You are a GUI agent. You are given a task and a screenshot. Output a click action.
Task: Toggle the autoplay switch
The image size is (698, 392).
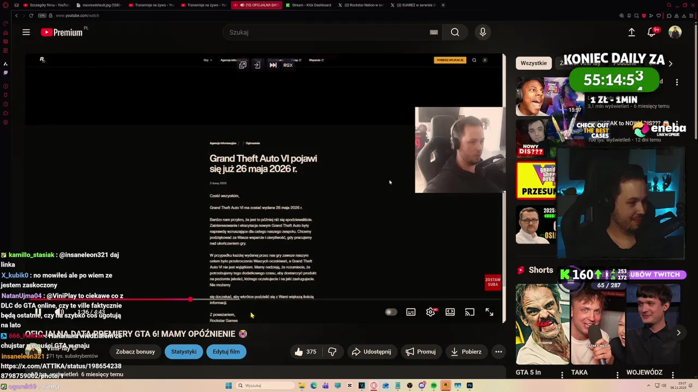(390, 312)
